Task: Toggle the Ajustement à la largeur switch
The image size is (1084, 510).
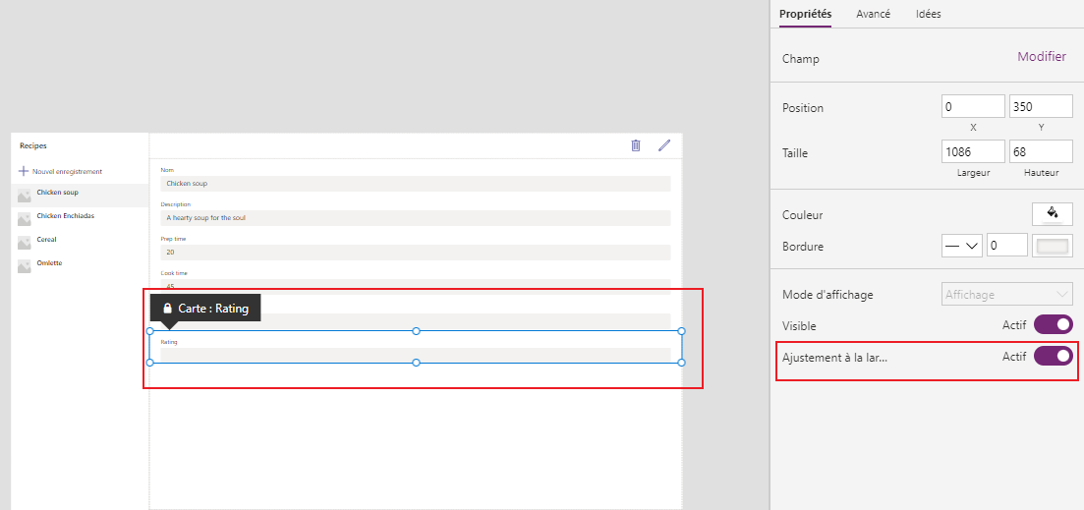Action: click(x=1053, y=357)
